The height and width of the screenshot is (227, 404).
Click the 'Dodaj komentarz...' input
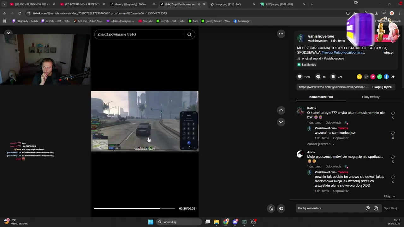pyautogui.click(x=330, y=208)
